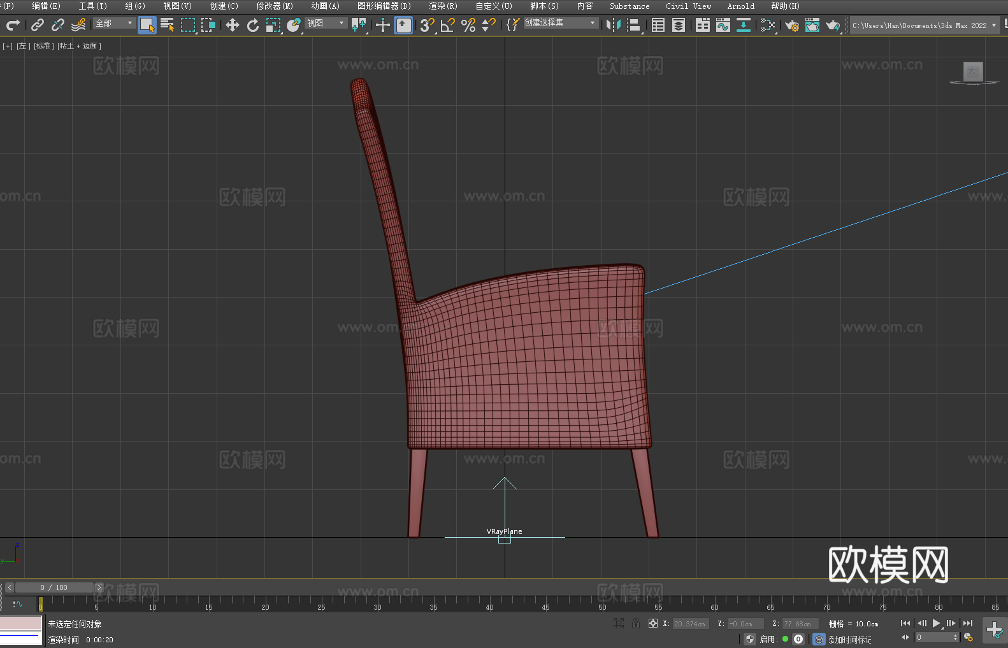1008x648 pixels.
Task: Toggle the Scene Explorer icon
Action: (x=658, y=25)
